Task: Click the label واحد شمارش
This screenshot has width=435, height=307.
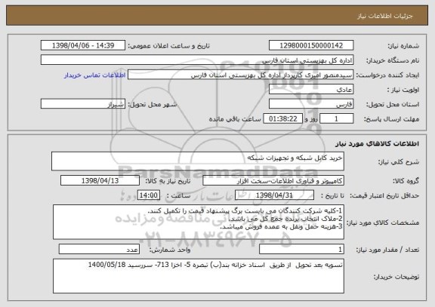Action: click(x=170, y=250)
